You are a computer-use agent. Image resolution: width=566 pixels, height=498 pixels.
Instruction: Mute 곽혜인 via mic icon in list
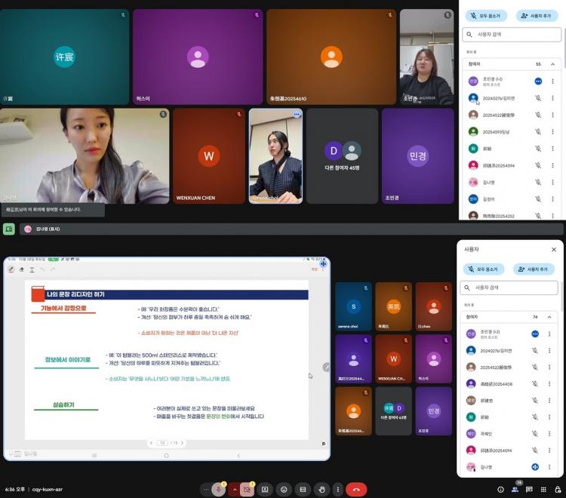click(535, 434)
